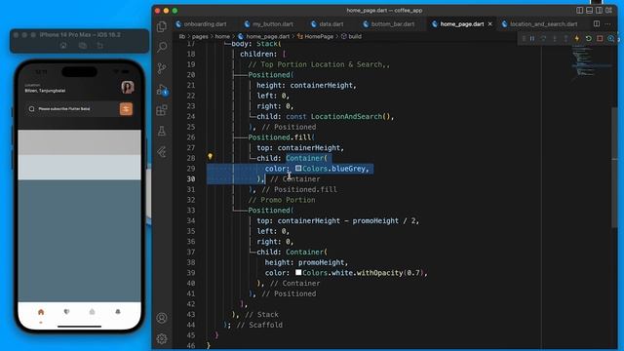624x351 pixels.
Task: Click the debug toolbar drag handle
Action: [x=524, y=39]
